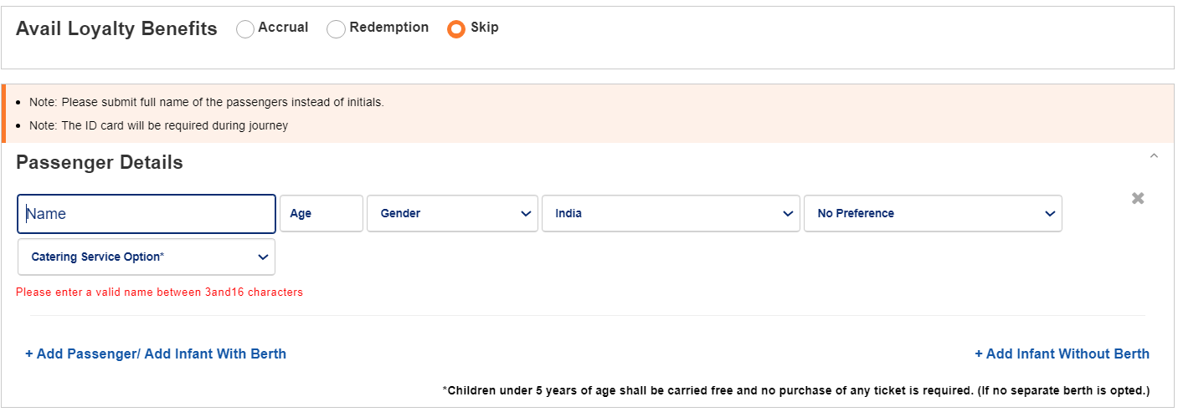1178x412 pixels.
Task: Select the Skip loyalty radio button
Action: coord(456,29)
